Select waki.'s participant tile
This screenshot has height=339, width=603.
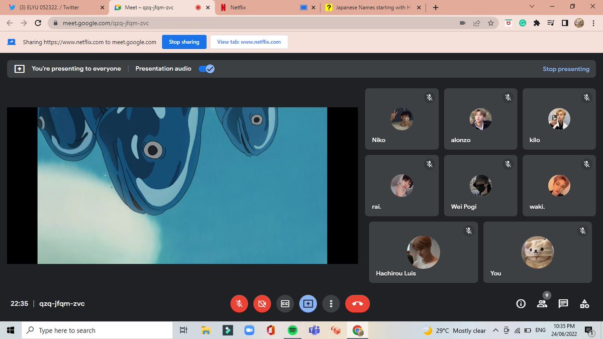(x=559, y=185)
